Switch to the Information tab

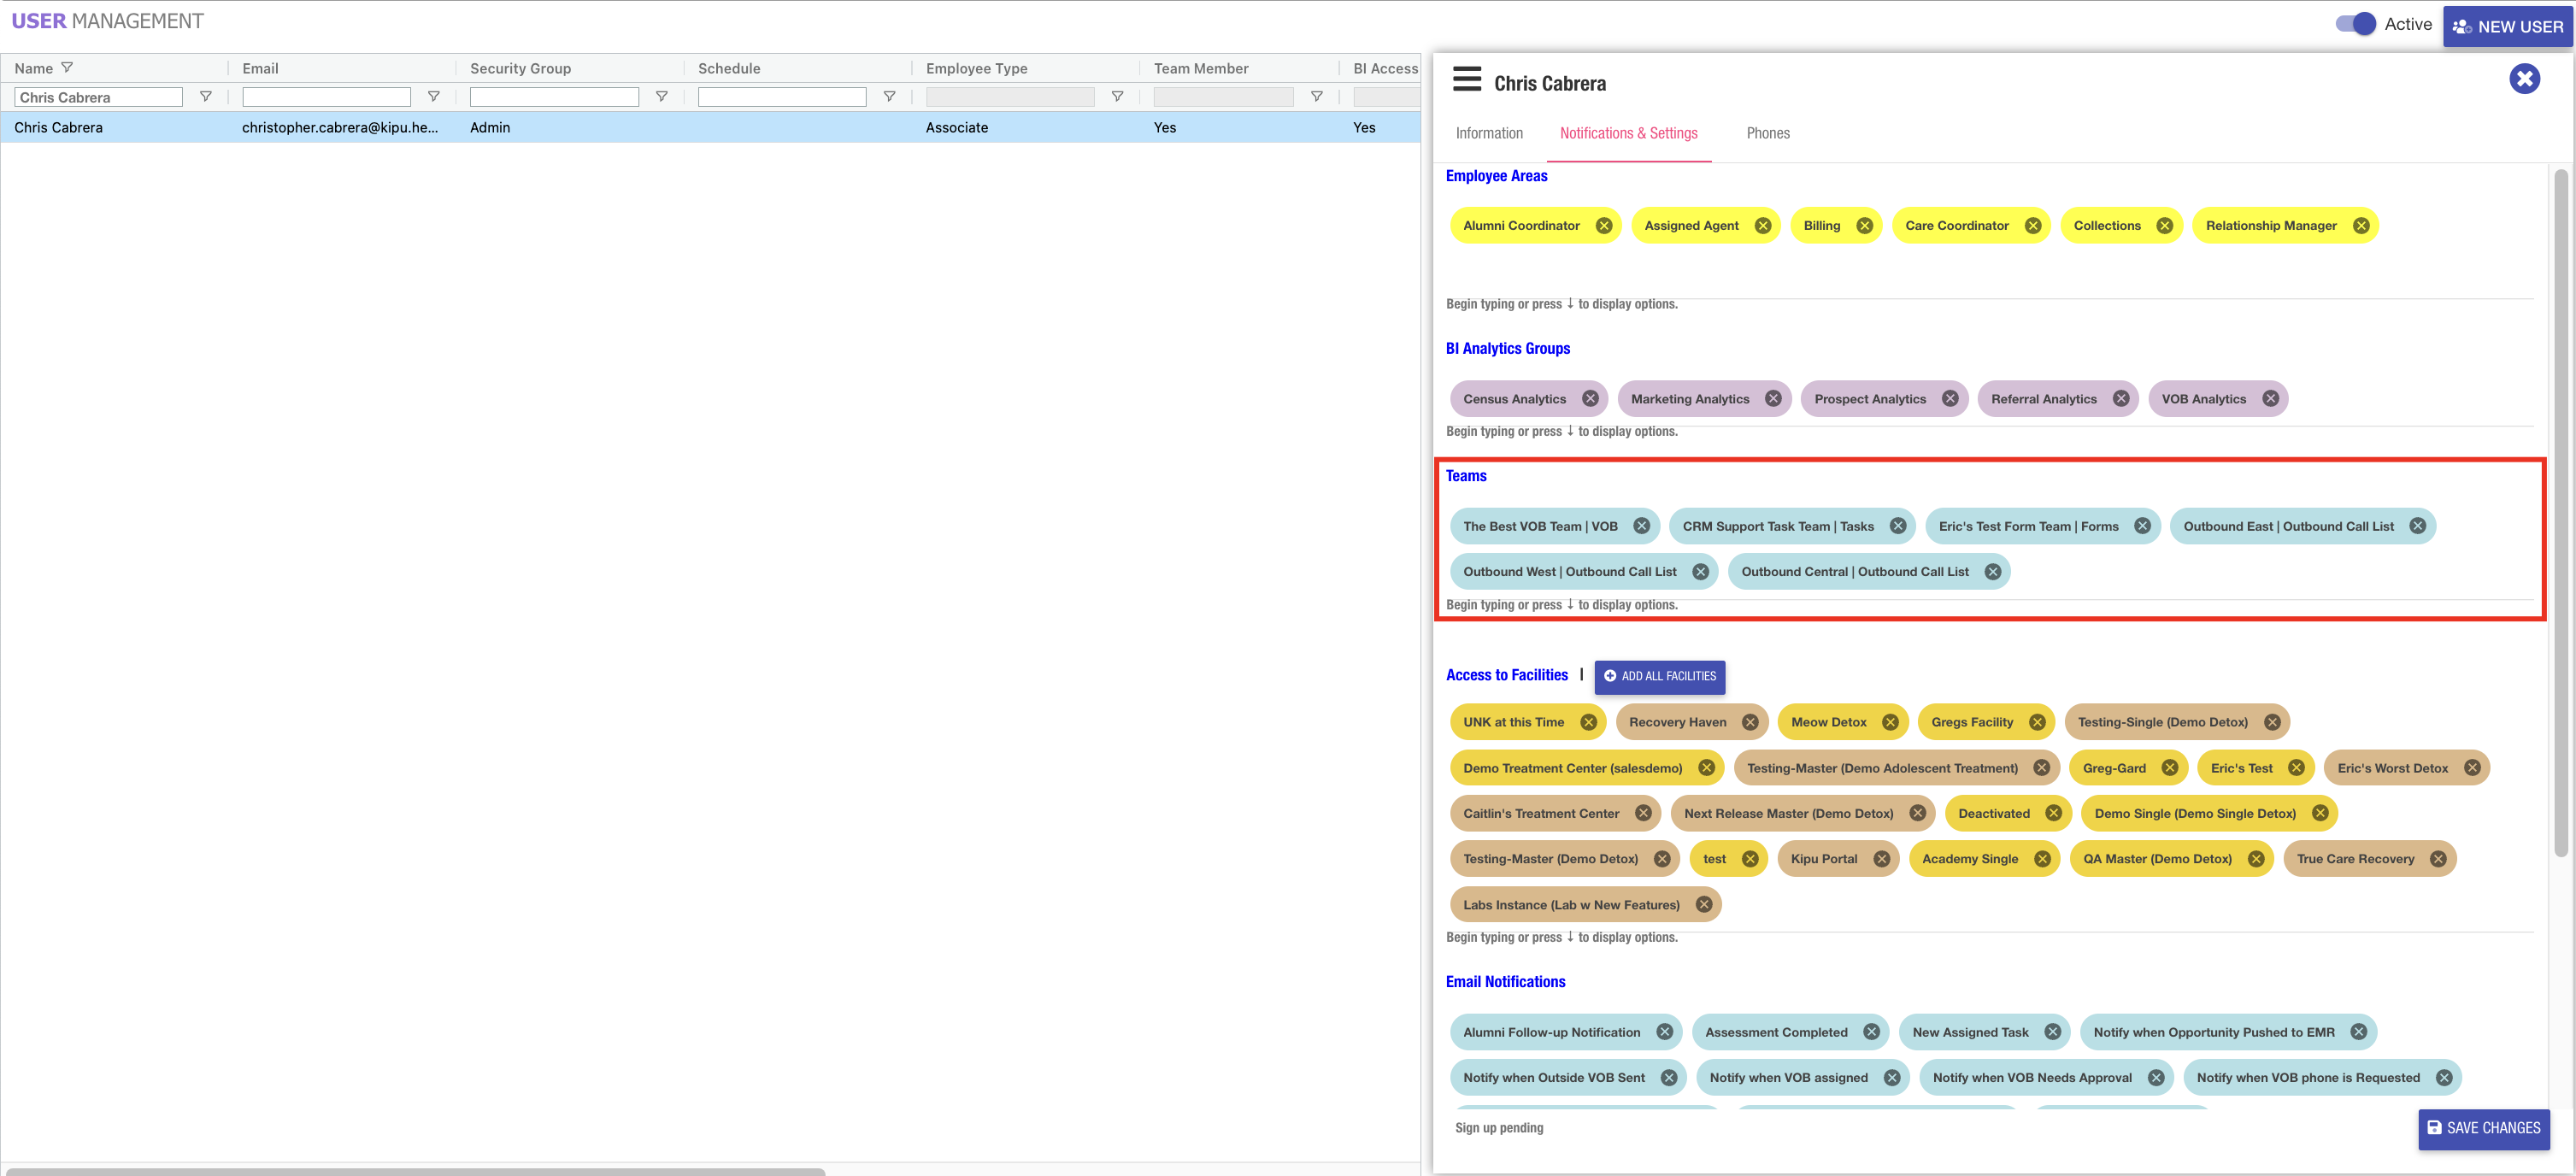1488,133
